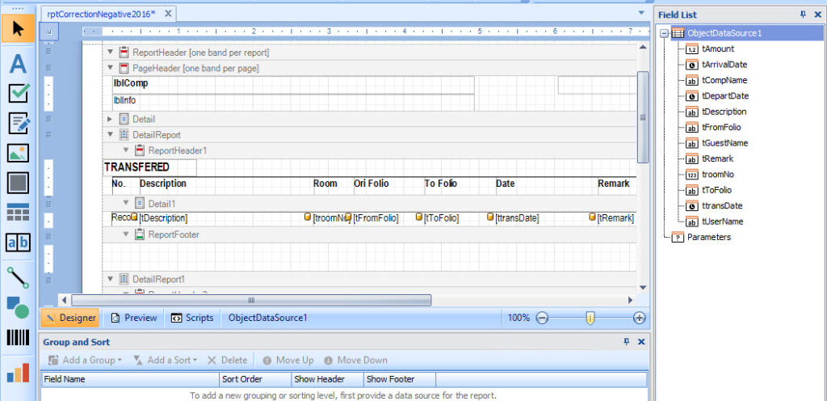Select the Label tool (letter A)
This screenshot has width=827, height=401.
coord(18,62)
